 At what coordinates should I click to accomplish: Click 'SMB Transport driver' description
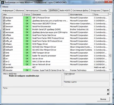point(41,53)
